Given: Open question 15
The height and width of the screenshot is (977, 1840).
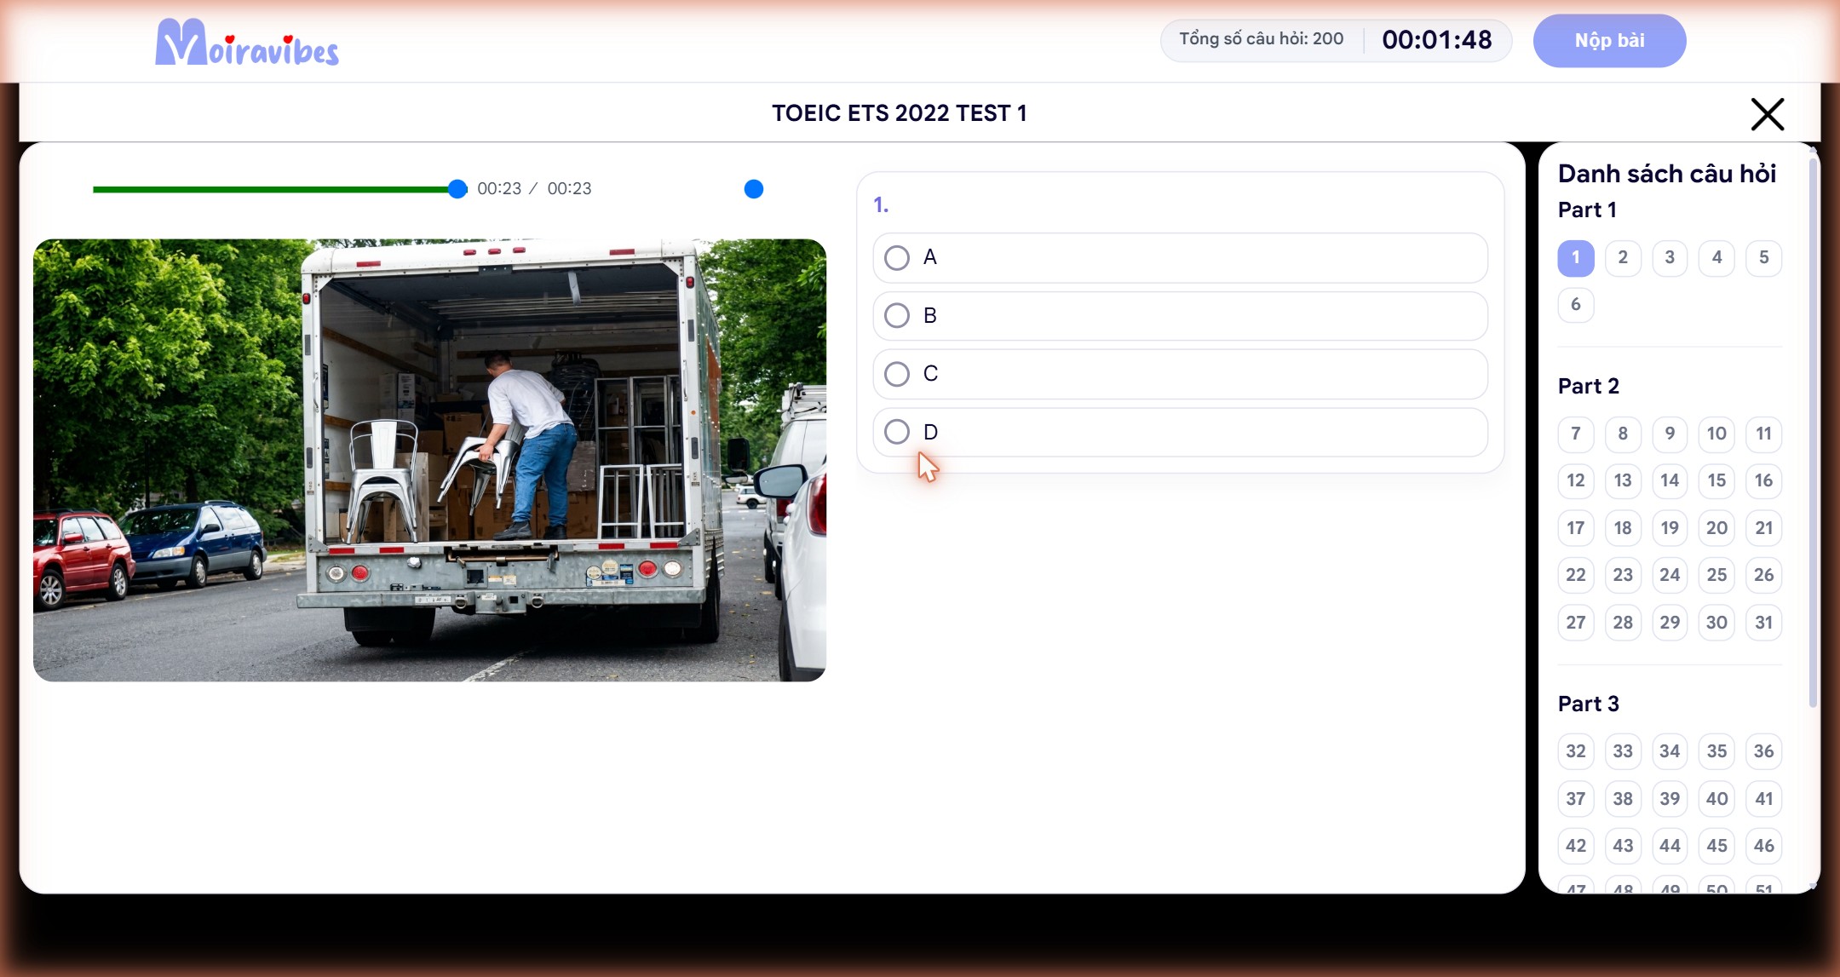Looking at the screenshot, I should [x=1716, y=480].
